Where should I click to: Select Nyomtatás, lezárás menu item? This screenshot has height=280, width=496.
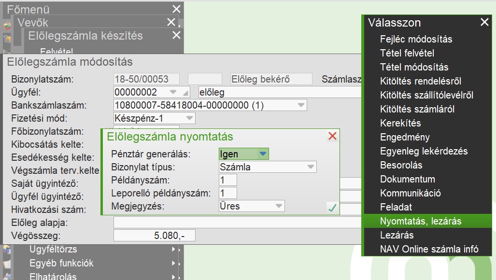point(421,221)
